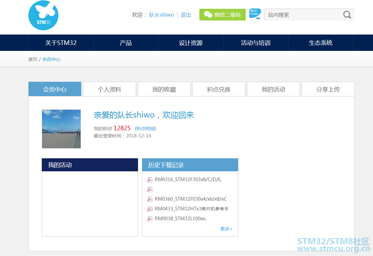
Task: Open RM0316_STM32F303xB/C/D/E download
Action: pos(188,179)
